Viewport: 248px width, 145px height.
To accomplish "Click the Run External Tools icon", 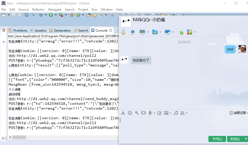I will [x=61, y=15].
